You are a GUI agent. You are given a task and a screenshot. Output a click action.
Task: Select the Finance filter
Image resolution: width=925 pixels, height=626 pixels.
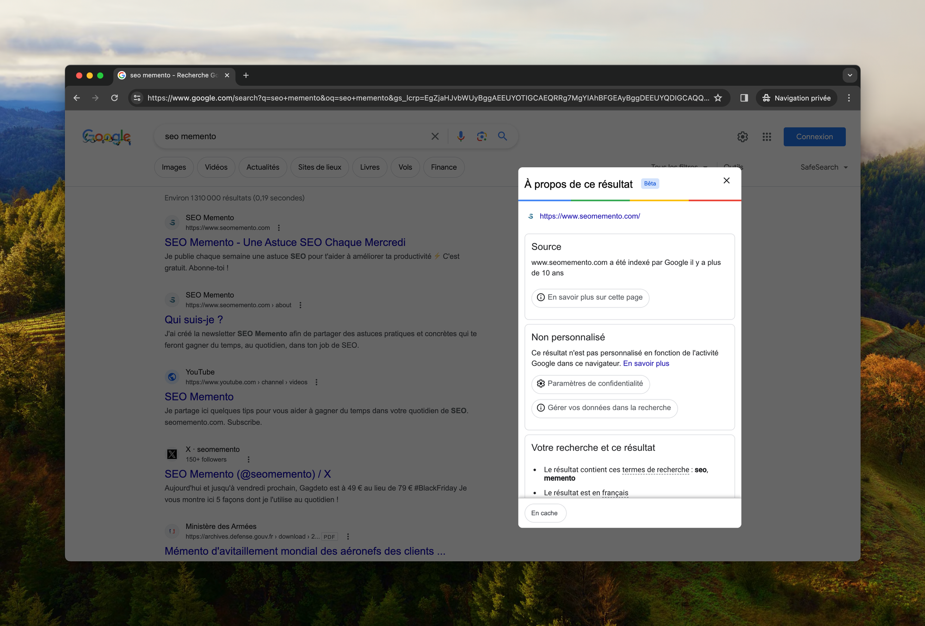point(444,167)
